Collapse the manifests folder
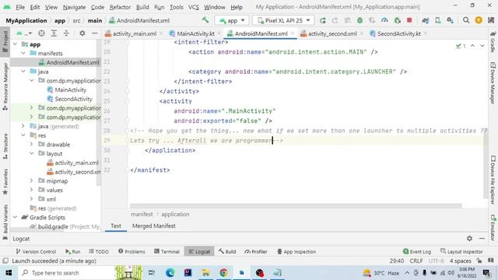 pyautogui.click(x=23, y=54)
